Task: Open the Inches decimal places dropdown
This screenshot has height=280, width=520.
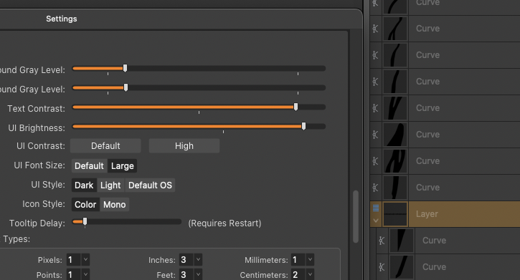Action: point(198,260)
